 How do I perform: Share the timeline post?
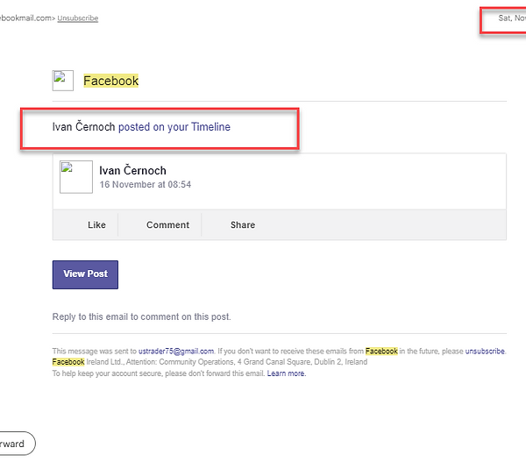[243, 225]
